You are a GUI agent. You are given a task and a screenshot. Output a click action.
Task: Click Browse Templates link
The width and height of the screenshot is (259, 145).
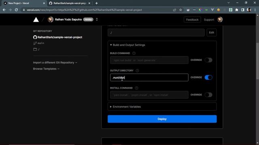tap(46, 69)
